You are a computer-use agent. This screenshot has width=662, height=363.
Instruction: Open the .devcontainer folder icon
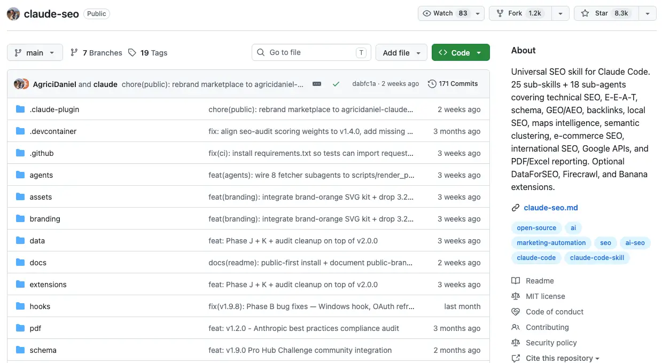[20, 131]
